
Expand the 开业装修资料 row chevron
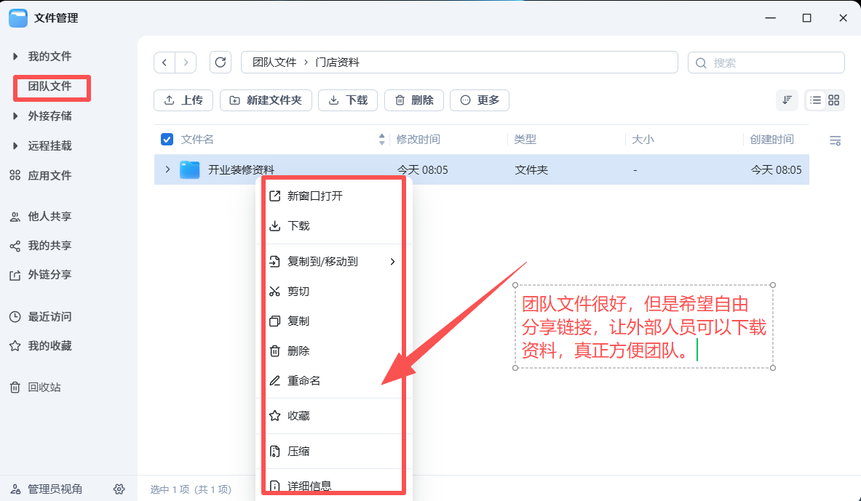167,169
